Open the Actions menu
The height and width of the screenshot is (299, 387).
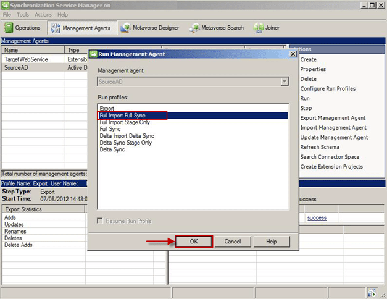coord(43,14)
